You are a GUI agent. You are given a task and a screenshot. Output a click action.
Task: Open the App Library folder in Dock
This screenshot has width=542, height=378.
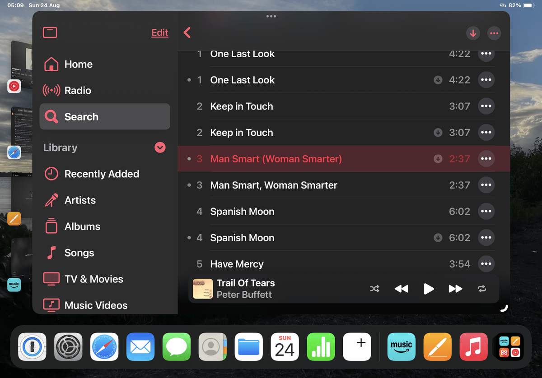(x=510, y=347)
